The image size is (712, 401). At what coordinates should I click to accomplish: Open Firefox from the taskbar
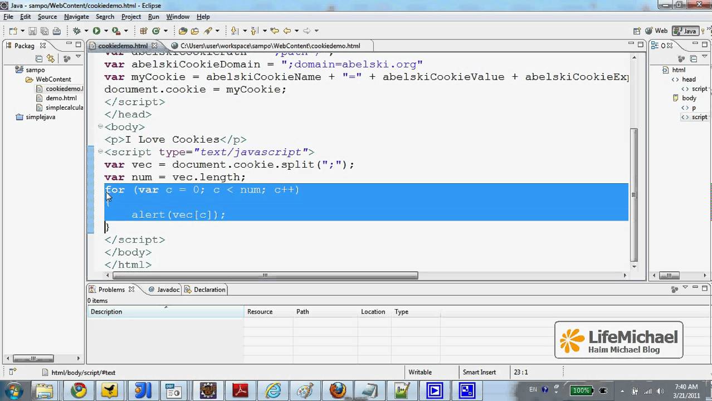pyautogui.click(x=338, y=390)
